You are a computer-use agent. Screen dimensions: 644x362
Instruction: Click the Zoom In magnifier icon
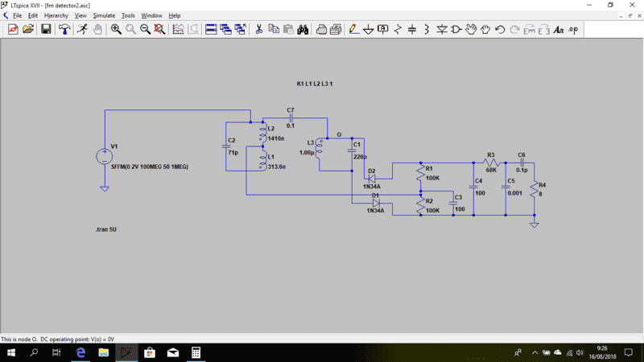(116, 30)
